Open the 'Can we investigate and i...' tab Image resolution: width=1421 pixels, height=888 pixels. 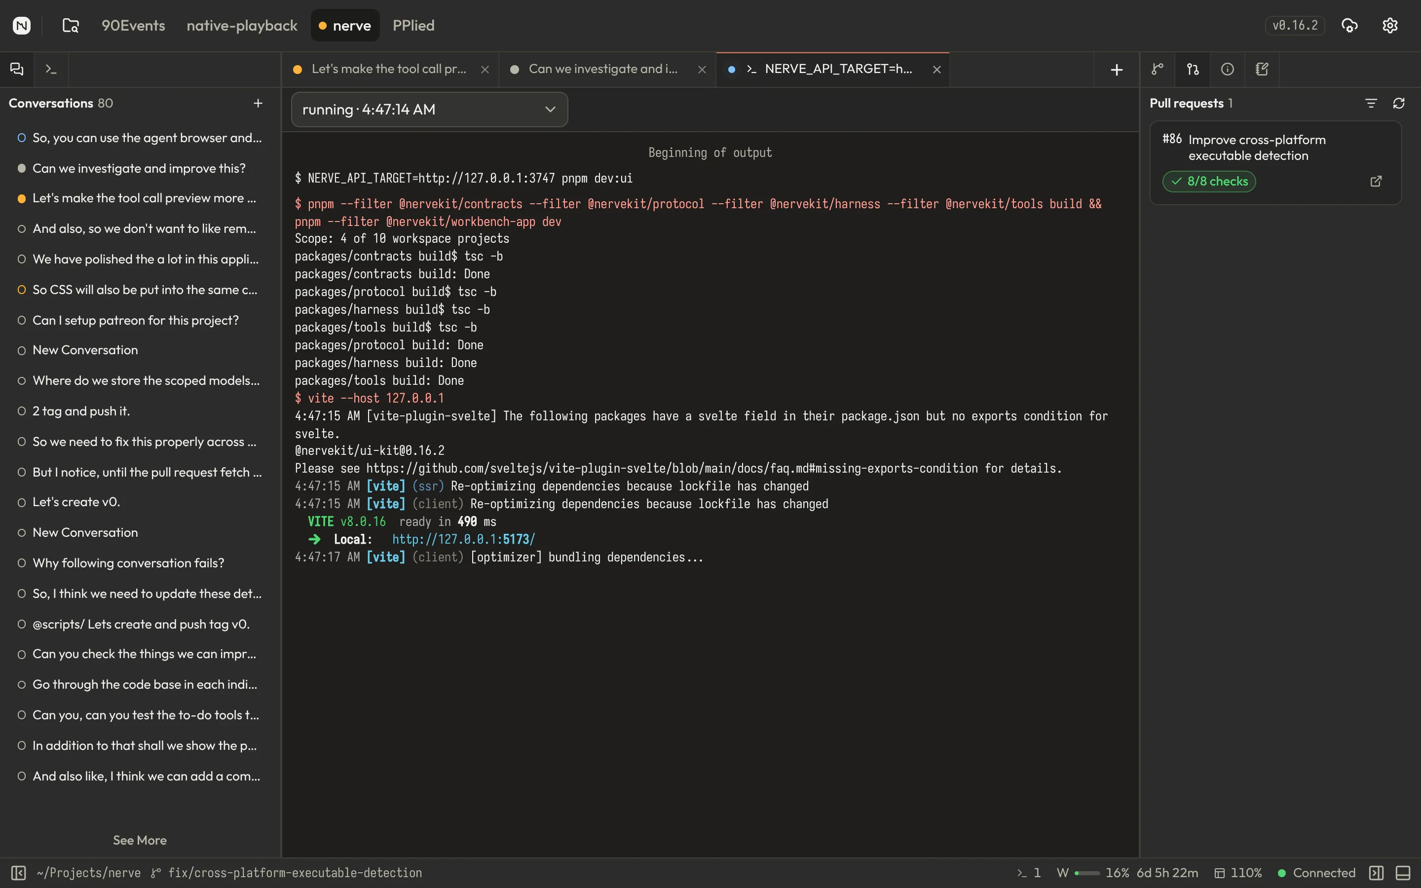coord(607,69)
